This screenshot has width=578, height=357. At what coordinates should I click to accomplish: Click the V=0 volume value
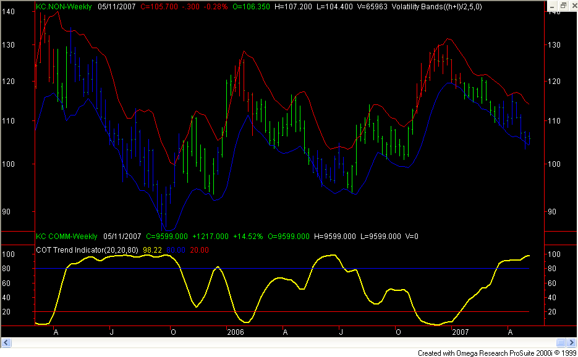(x=412, y=236)
